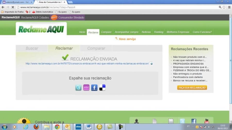
Task: Open the PROPAGANDA ENGANOSA complaint
Action: tap(188, 64)
